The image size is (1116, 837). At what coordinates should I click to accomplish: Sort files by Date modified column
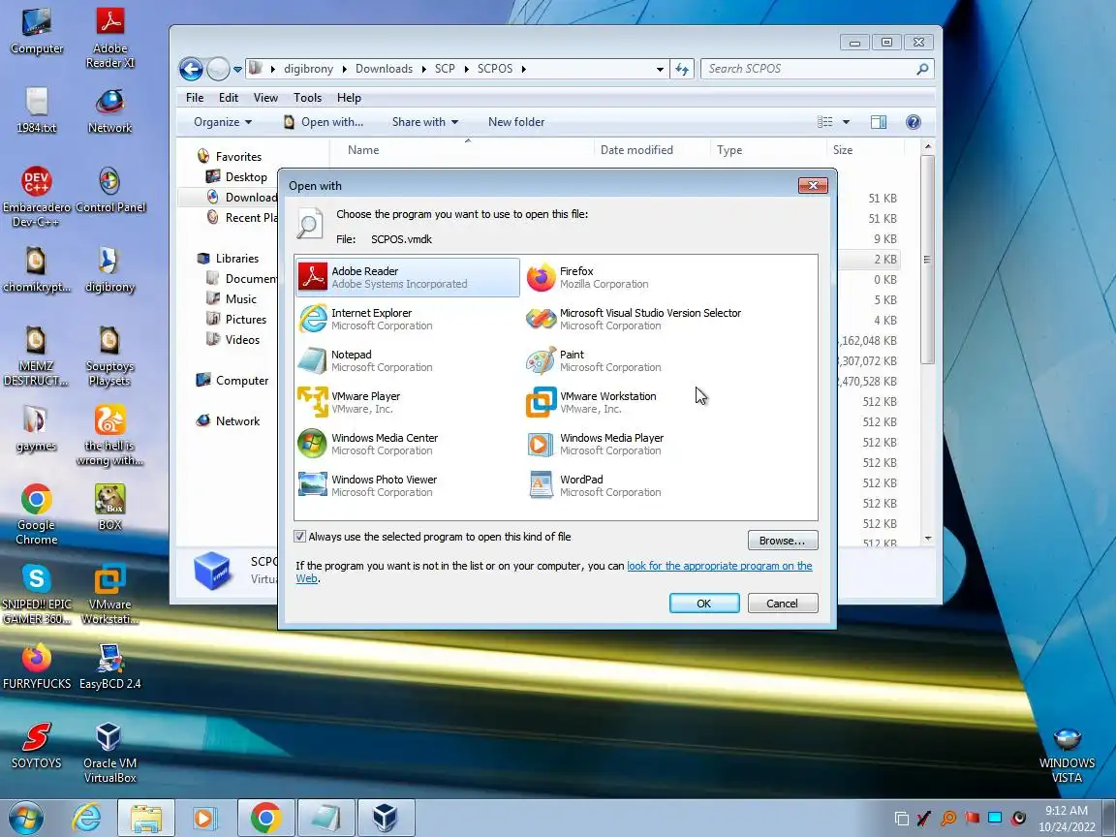636,150
